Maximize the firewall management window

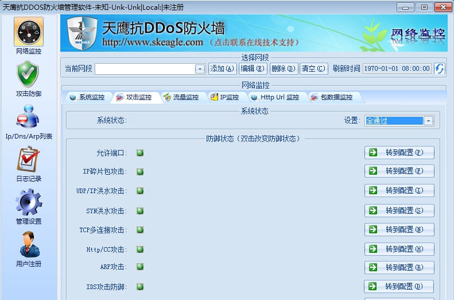(x=424, y=7)
